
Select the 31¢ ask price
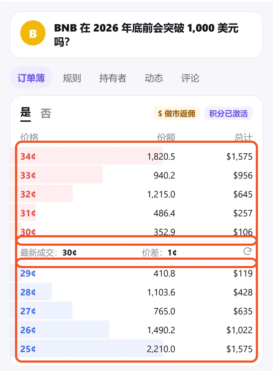pos(28,213)
